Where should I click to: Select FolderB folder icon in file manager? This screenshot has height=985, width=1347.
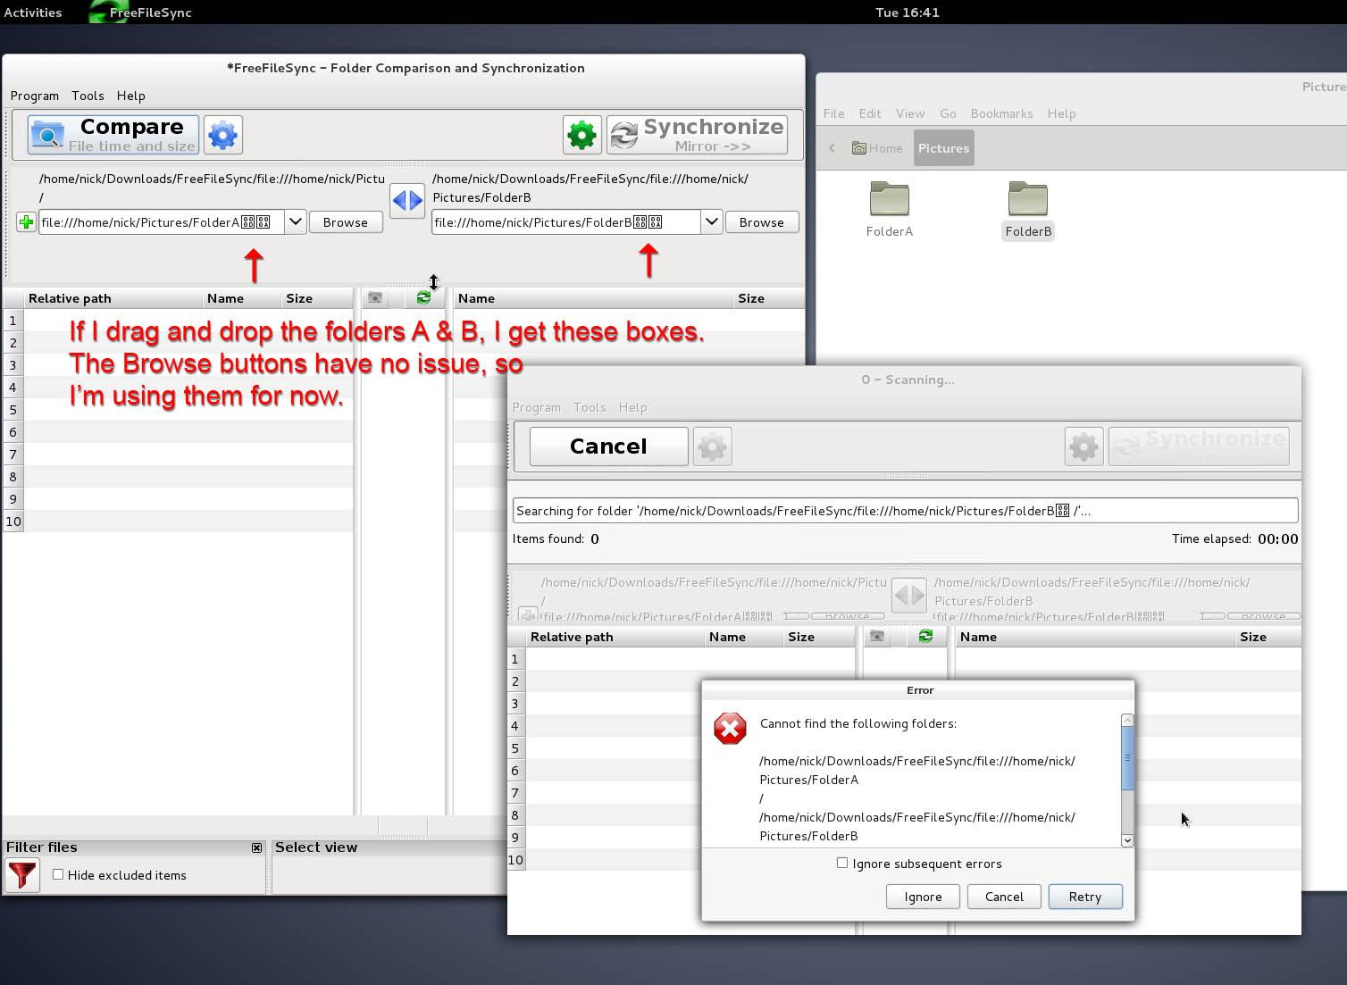tap(1028, 198)
